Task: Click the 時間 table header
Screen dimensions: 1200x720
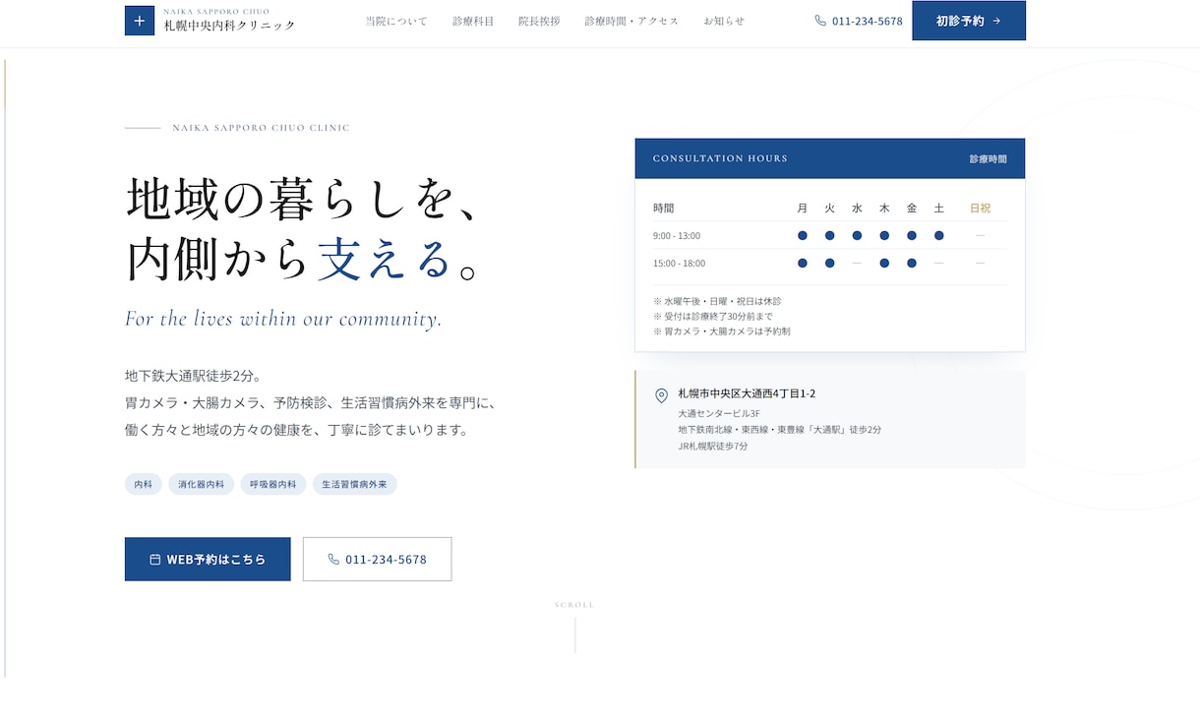Action: click(x=664, y=209)
